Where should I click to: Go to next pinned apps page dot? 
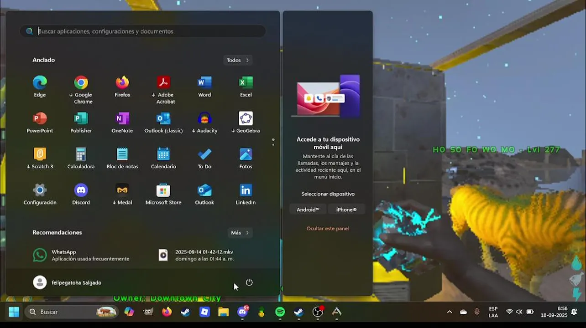coord(273,145)
